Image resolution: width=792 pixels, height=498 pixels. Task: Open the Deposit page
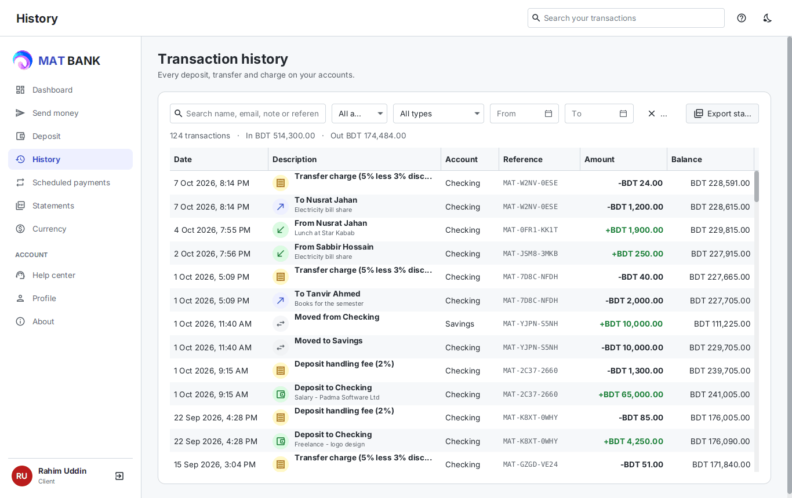[x=70, y=136]
